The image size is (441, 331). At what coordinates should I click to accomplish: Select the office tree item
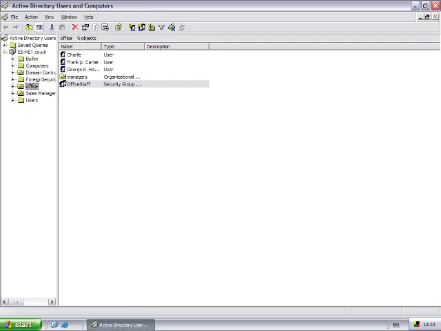(x=32, y=86)
